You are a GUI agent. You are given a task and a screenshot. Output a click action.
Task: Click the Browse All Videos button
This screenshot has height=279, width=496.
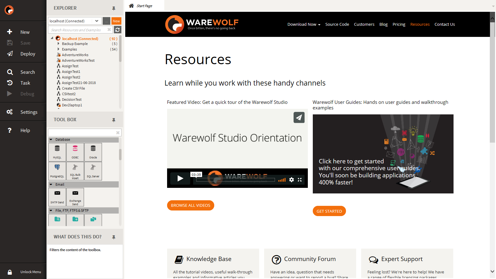coord(190,205)
